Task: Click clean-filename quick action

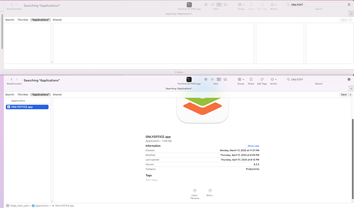Action: [x=194, y=194]
